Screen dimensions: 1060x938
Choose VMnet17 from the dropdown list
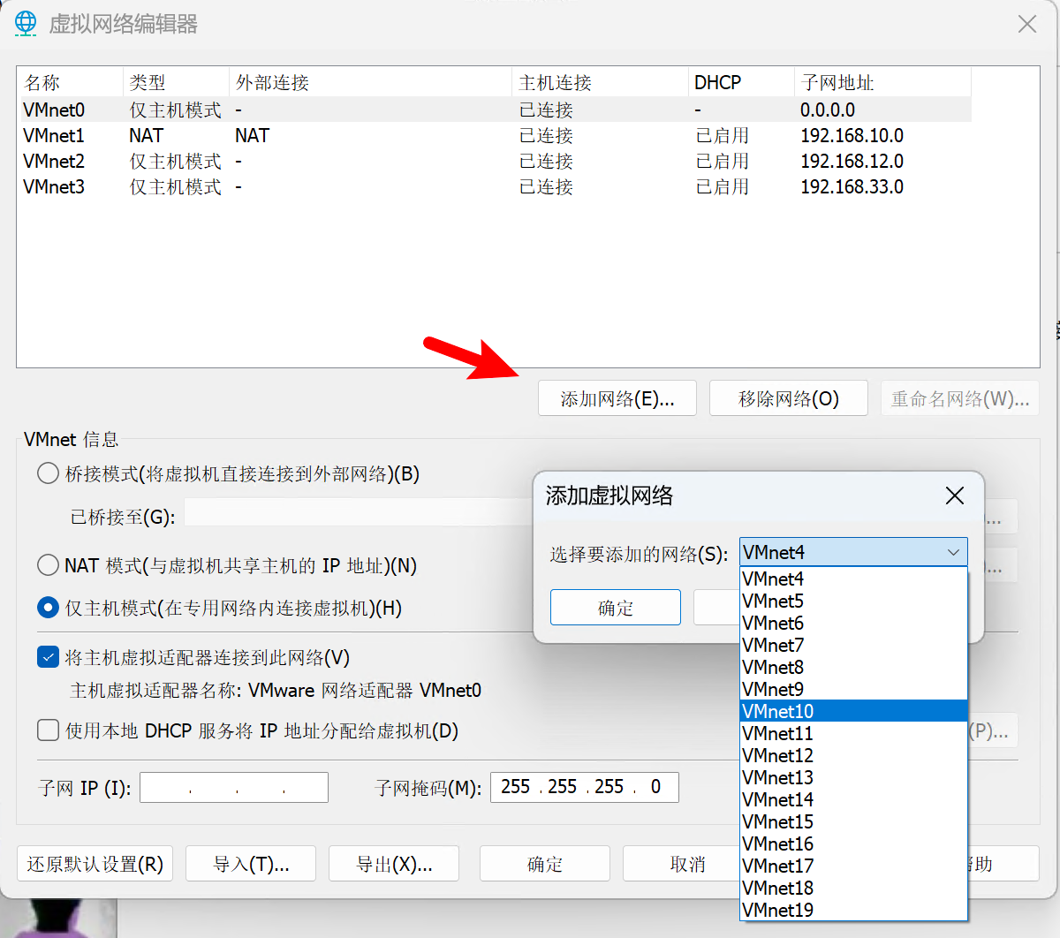tap(853, 866)
